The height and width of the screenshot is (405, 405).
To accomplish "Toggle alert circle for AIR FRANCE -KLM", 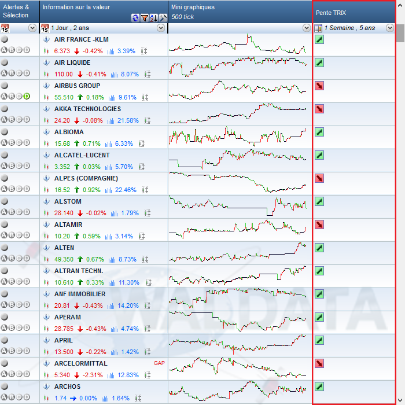I will click(5, 39).
